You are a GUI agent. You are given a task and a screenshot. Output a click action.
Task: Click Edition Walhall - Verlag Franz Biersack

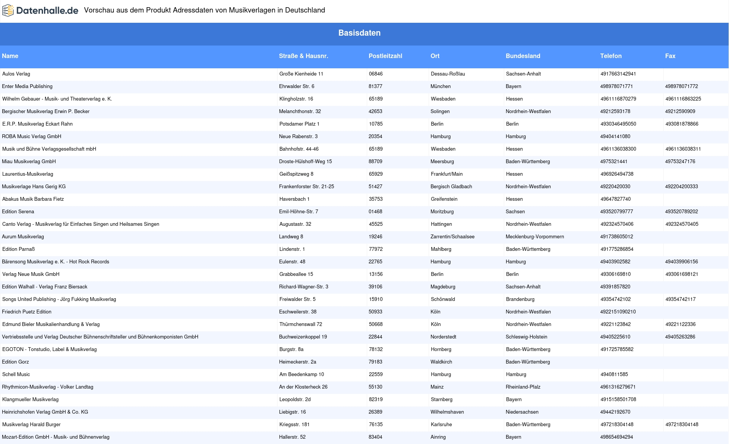tap(44, 287)
